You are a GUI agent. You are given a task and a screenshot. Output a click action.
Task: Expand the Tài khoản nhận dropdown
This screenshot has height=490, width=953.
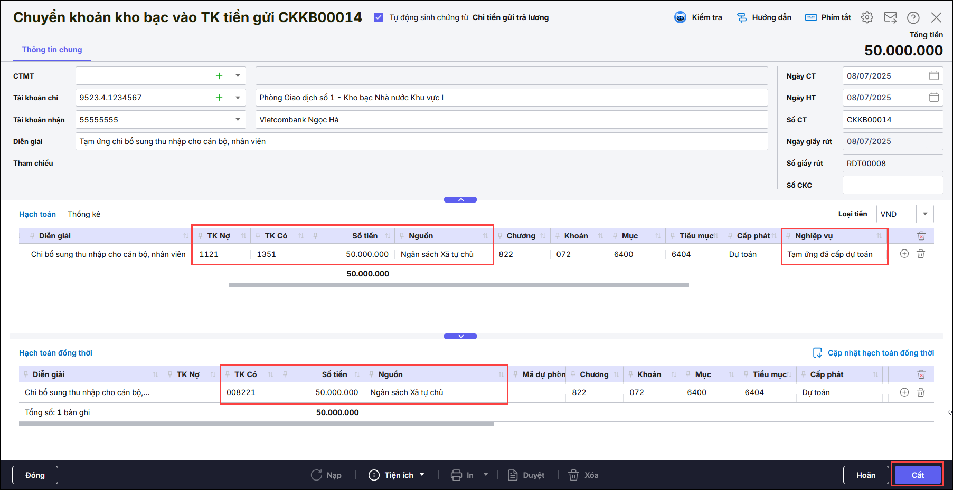(238, 120)
